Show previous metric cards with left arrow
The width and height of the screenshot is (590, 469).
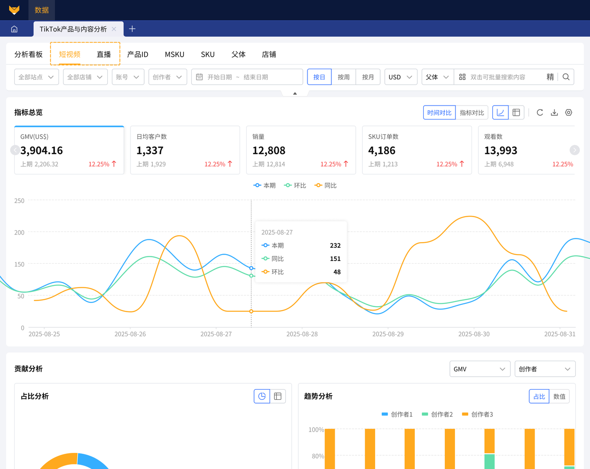[x=15, y=150]
